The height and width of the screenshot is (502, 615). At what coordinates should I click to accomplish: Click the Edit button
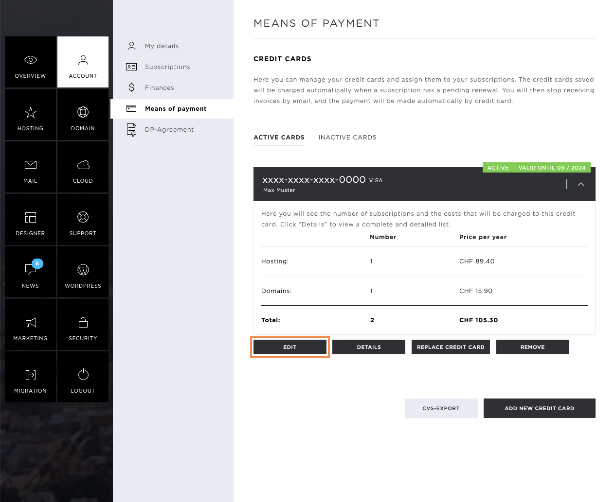(290, 347)
